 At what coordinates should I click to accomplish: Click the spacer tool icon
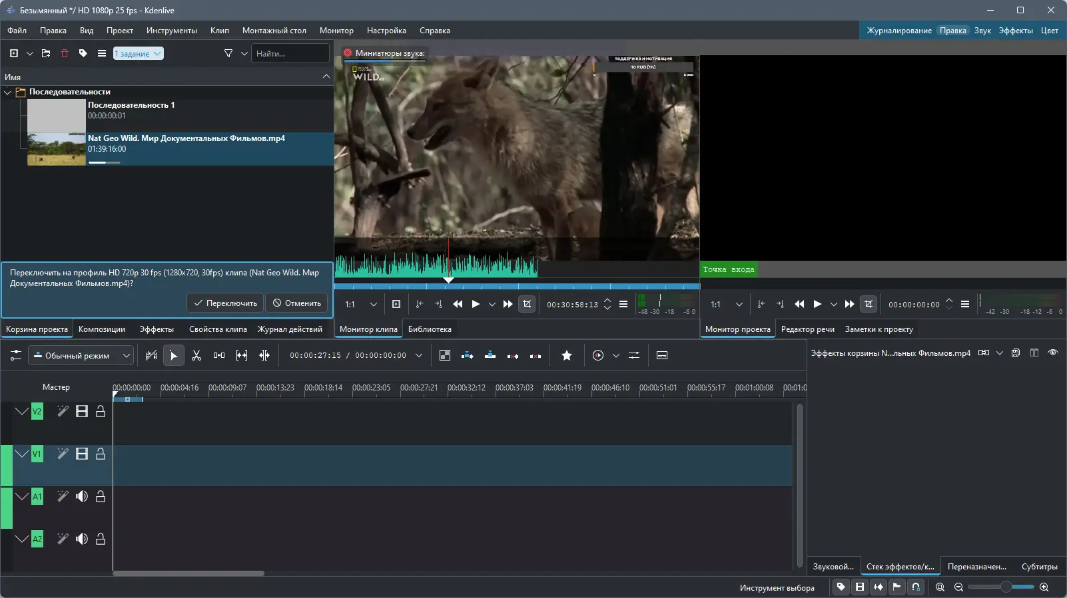pyautogui.click(x=219, y=356)
